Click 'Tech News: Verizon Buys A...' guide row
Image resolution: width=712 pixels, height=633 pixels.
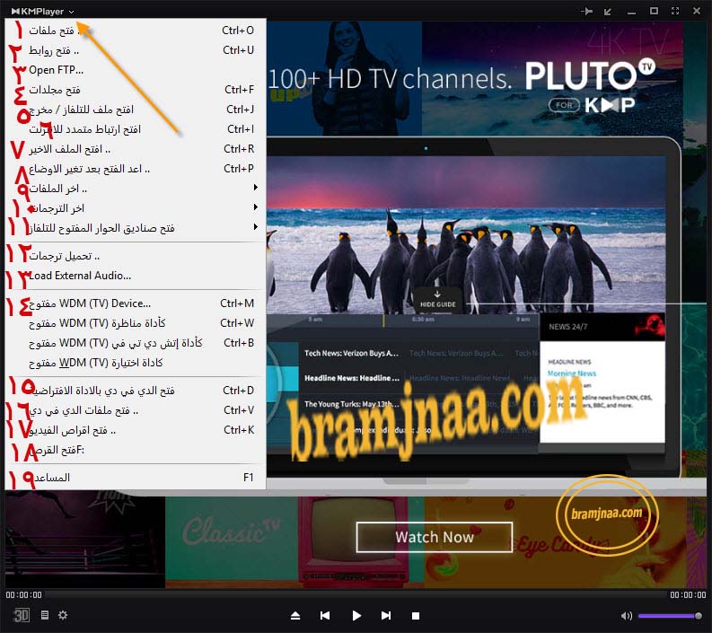click(x=351, y=353)
